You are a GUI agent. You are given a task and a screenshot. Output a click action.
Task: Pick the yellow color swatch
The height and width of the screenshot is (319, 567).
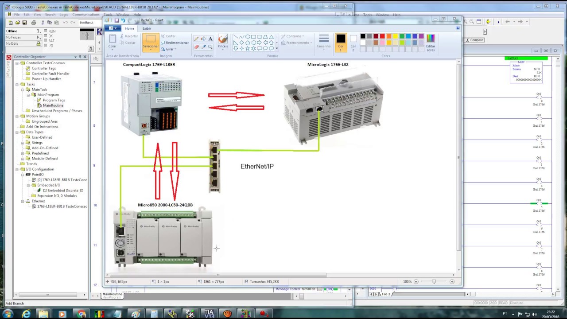click(395, 36)
